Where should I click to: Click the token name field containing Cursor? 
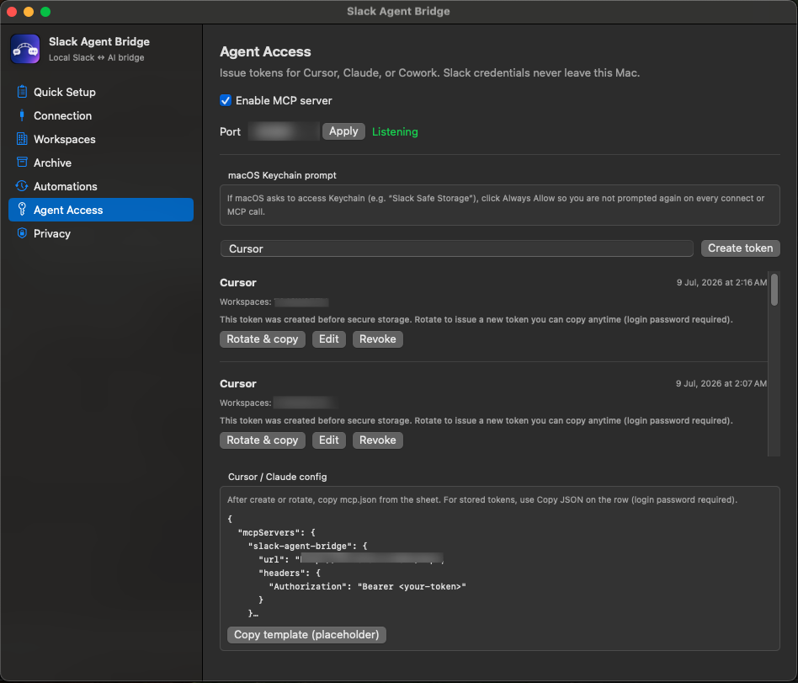[456, 248]
